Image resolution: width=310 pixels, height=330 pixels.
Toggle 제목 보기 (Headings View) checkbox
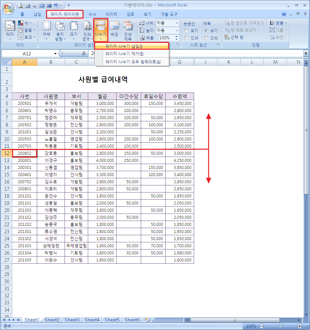pyautogui.click(x=206, y=31)
